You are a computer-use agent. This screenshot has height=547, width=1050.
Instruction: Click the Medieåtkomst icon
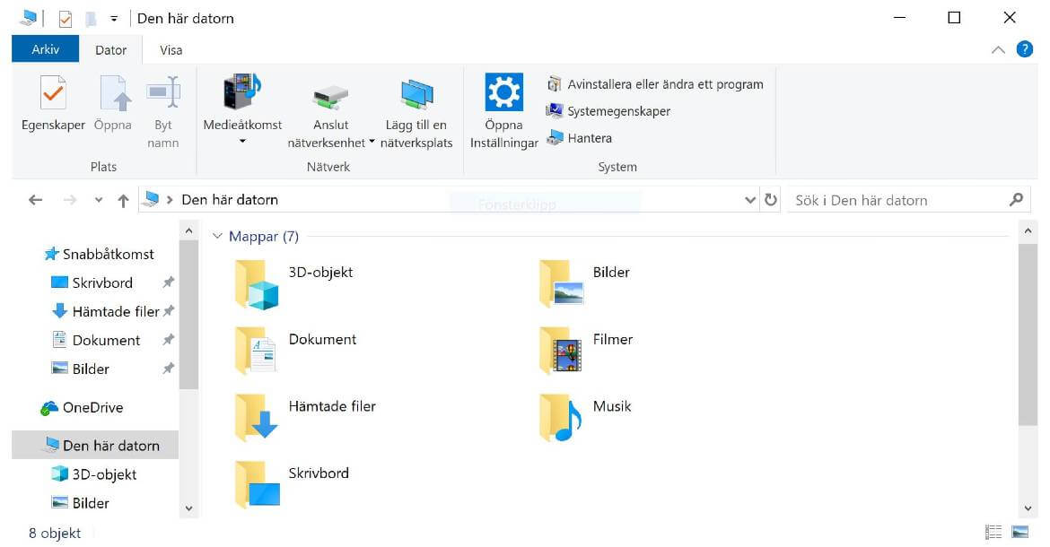(x=241, y=91)
